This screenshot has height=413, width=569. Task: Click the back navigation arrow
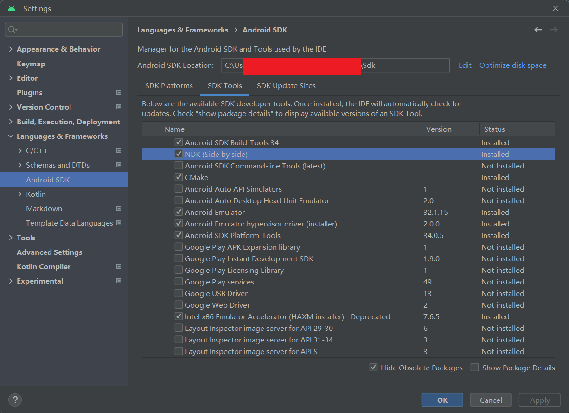[538, 29]
